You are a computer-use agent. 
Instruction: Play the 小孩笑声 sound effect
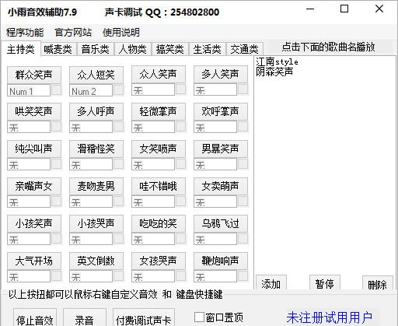tap(34, 223)
